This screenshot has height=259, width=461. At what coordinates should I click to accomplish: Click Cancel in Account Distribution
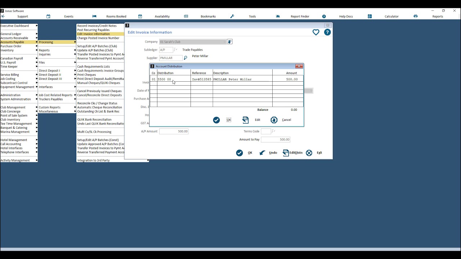click(286, 120)
